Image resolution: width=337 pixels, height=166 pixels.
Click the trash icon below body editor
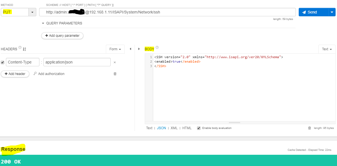pos(309,128)
